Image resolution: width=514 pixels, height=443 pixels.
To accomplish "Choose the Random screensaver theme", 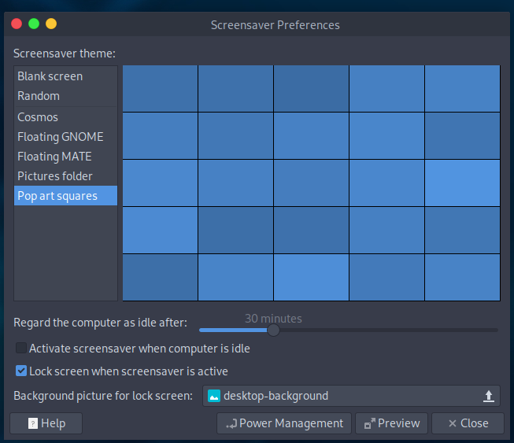I will click(x=39, y=96).
